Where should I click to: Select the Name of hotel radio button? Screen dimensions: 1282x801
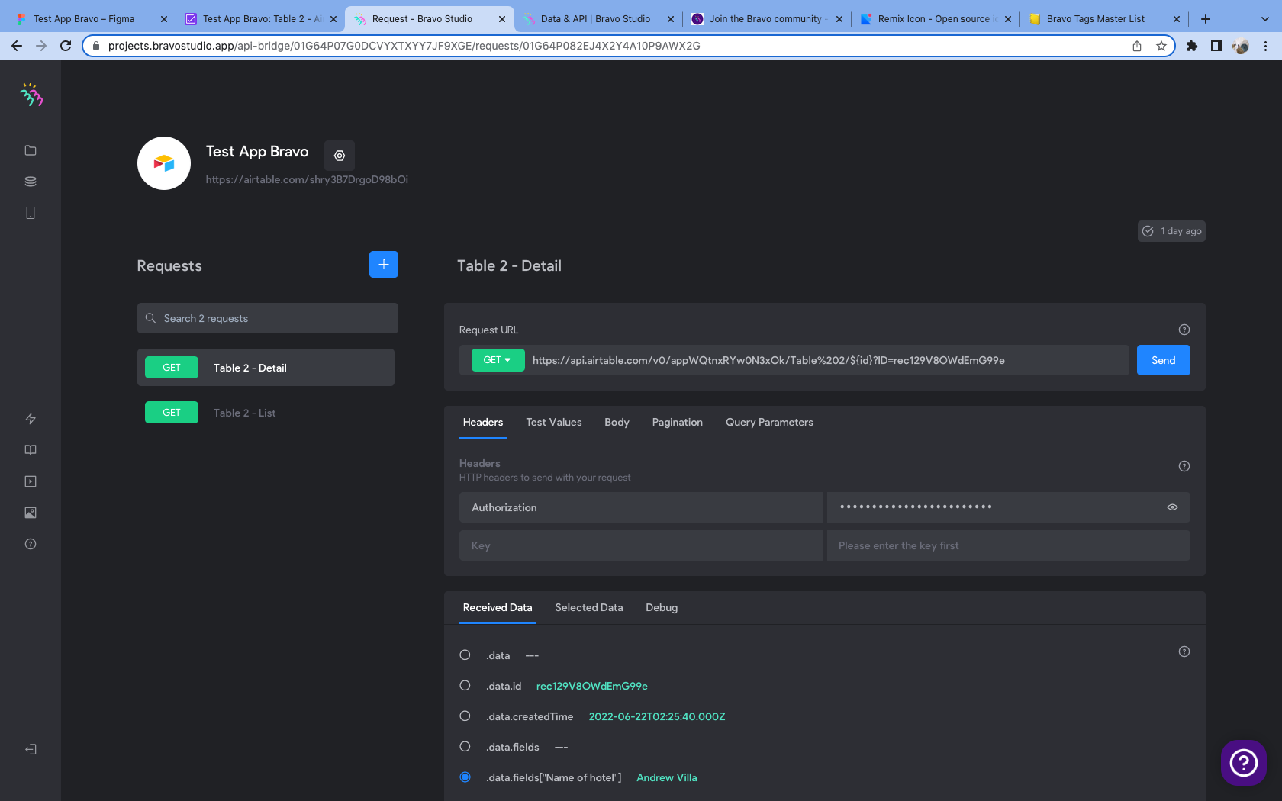tap(465, 777)
